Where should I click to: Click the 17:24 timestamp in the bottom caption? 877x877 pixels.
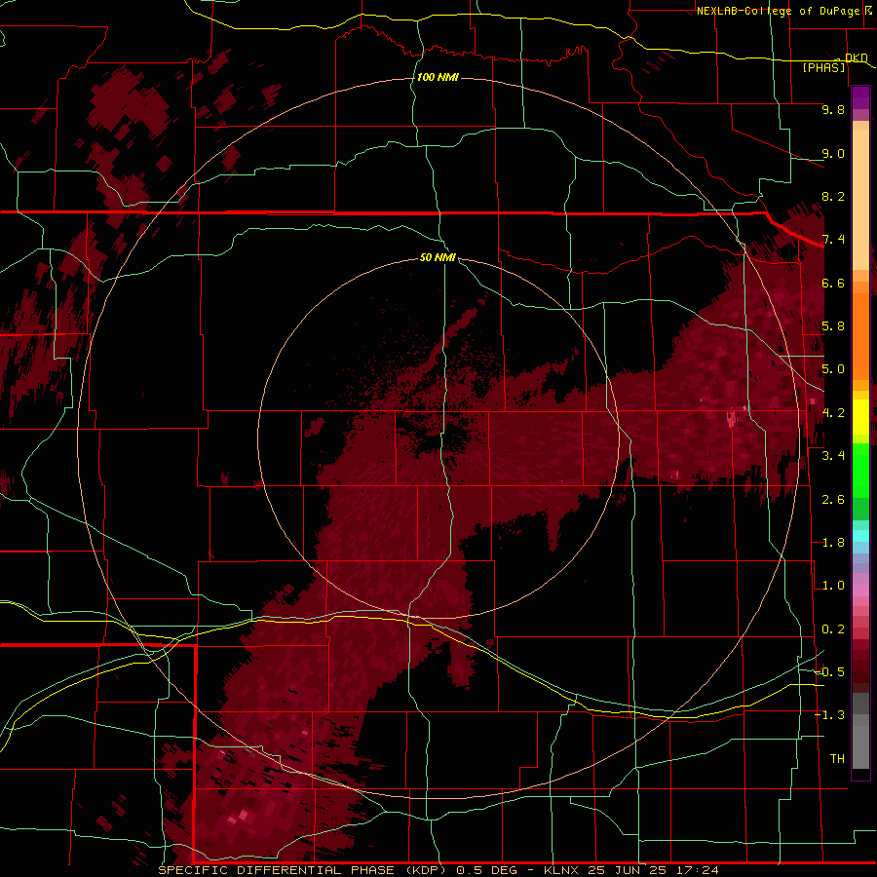697,870
